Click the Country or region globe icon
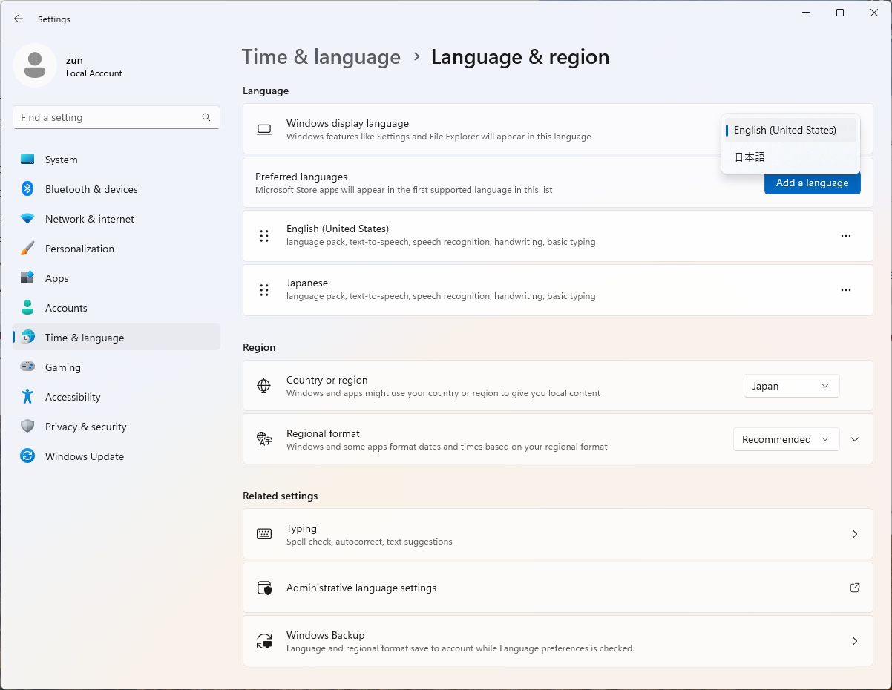892x690 pixels. click(x=263, y=386)
